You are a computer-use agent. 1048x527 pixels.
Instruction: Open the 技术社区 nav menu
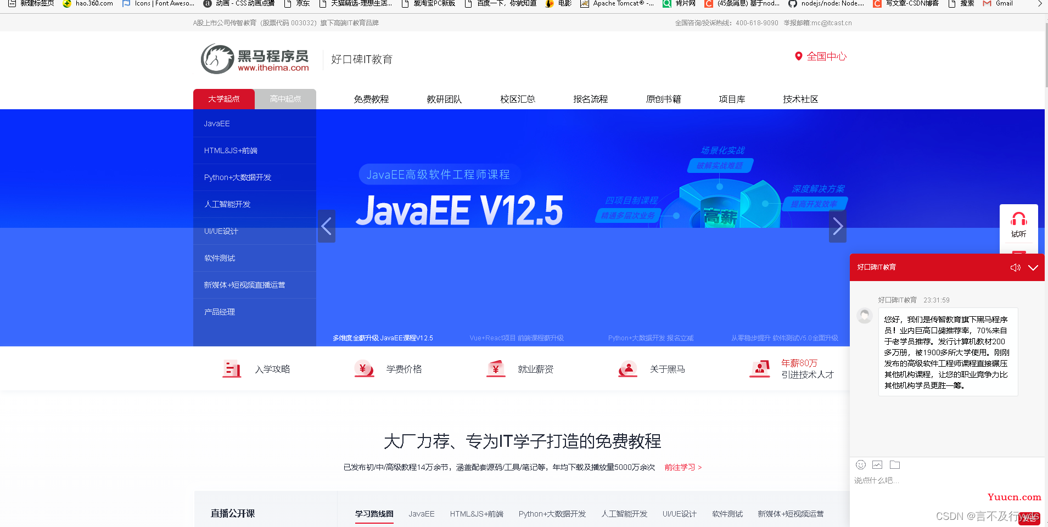pos(800,99)
